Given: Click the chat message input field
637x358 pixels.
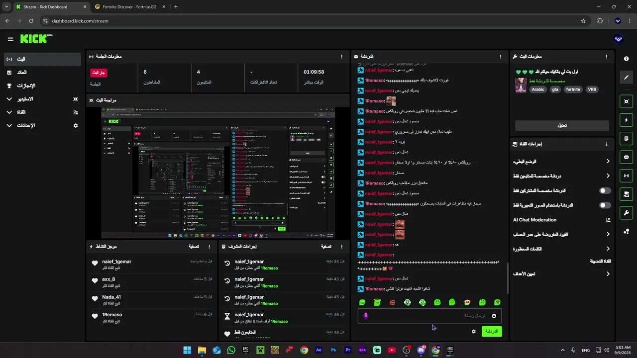Looking at the screenshot, I should 429,316.
